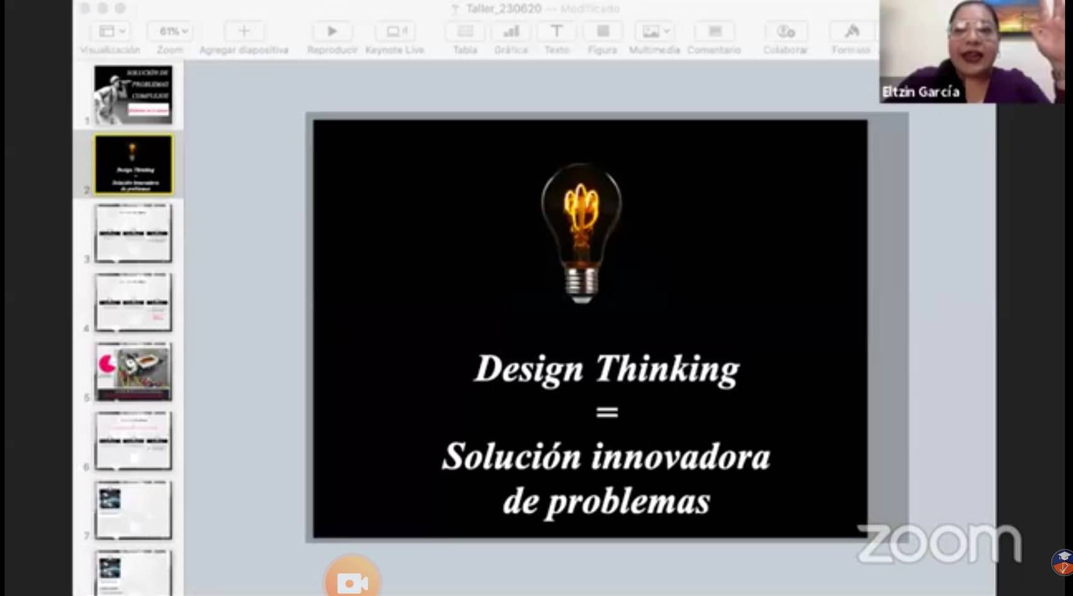Insert a table with the Tabla icon
Image resolution: width=1073 pixels, height=596 pixels.
pyautogui.click(x=465, y=32)
